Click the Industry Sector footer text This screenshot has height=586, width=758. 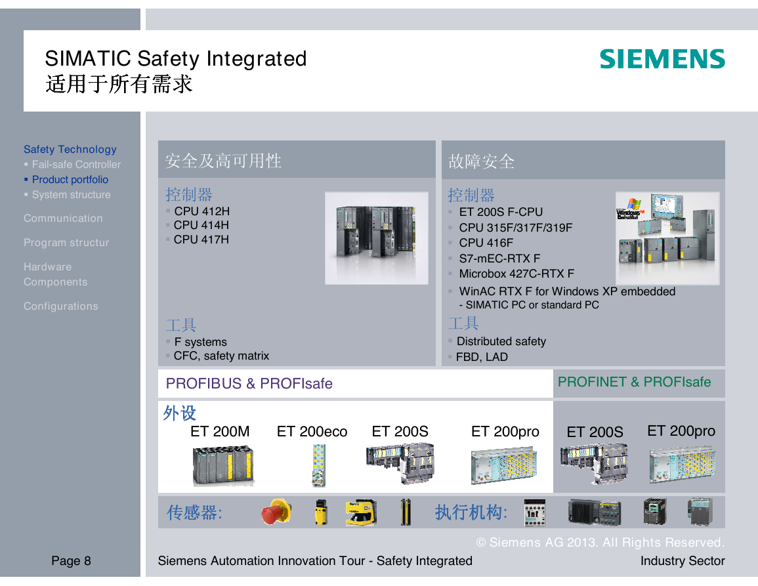click(x=683, y=561)
